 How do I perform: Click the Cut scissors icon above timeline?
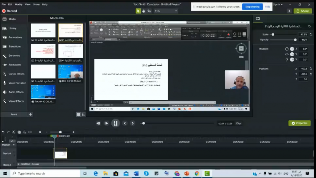coord(14,132)
